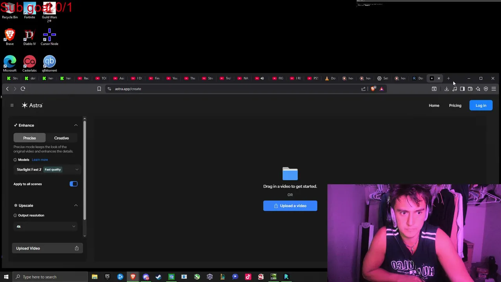This screenshot has height=282, width=501.
Task: Click the 'Fast quality' badge
Action: [x=52, y=170]
